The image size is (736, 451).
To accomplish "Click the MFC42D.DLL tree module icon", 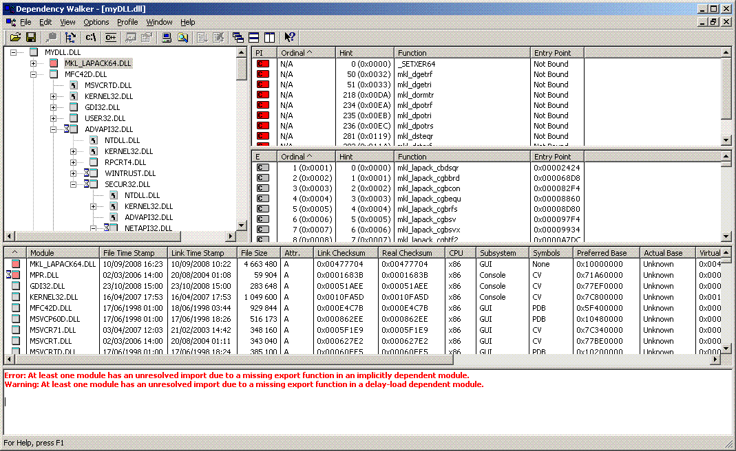I will click(x=54, y=74).
